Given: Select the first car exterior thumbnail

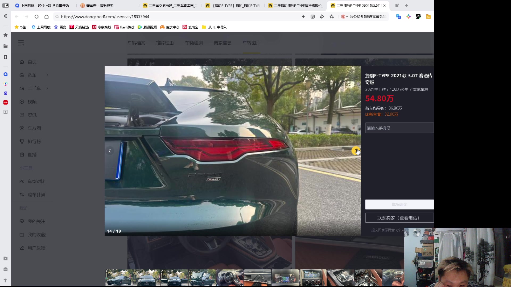Looking at the screenshot, I should (119, 278).
